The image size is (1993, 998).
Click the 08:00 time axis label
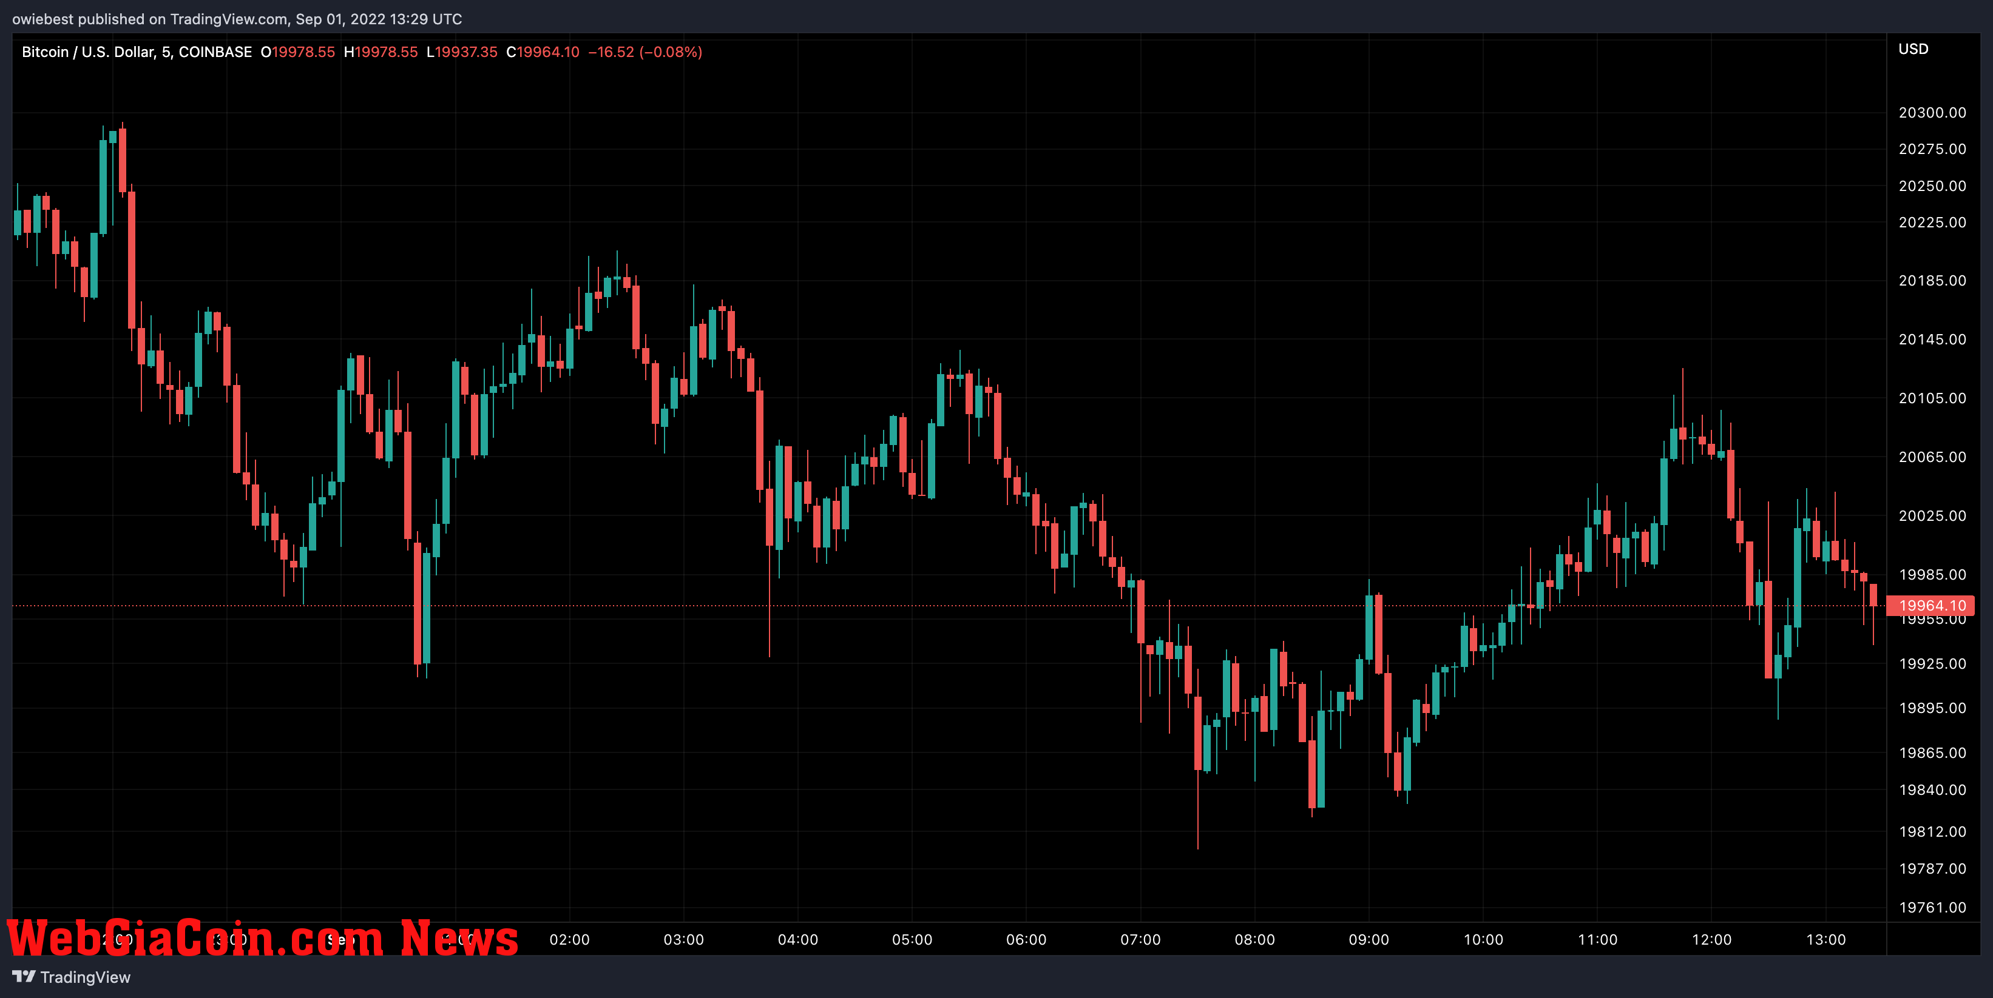click(1255, 940)
